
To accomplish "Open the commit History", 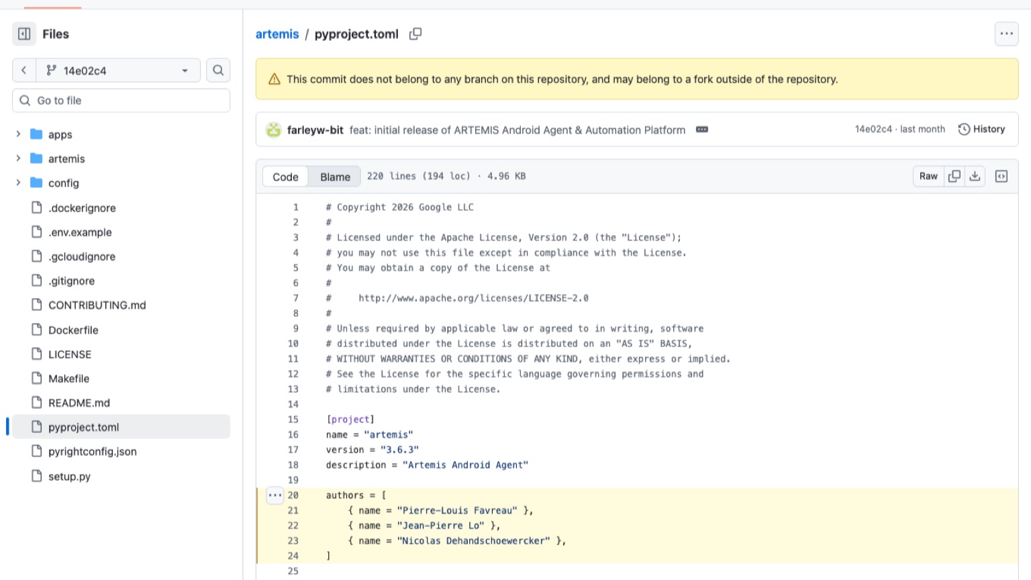I will 981,129.
